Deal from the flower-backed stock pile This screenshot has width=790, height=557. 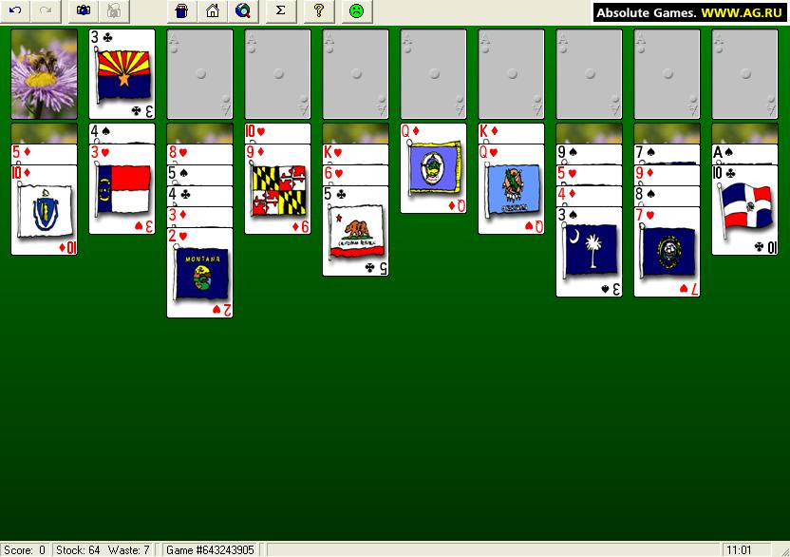point(45,73)
